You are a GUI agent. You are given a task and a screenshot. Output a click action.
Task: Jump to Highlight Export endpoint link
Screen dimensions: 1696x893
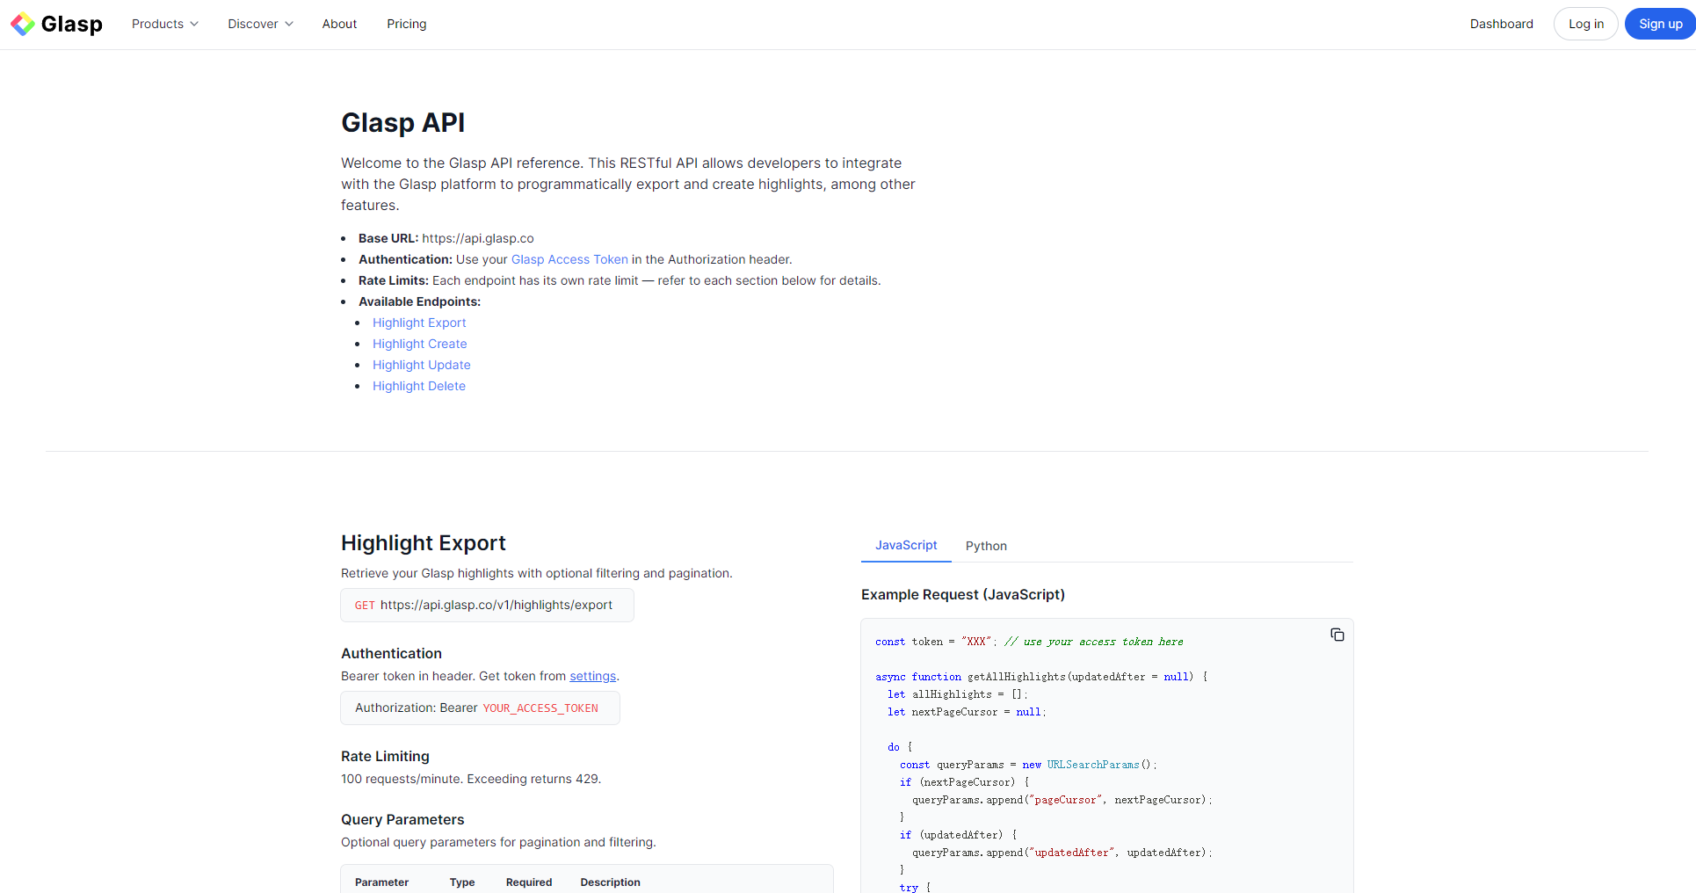point(419,323)
